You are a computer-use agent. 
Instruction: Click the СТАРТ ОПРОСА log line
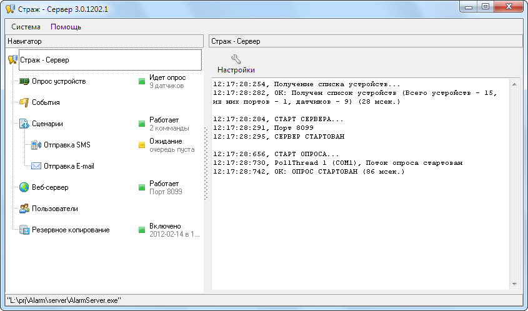coord(276,154)
